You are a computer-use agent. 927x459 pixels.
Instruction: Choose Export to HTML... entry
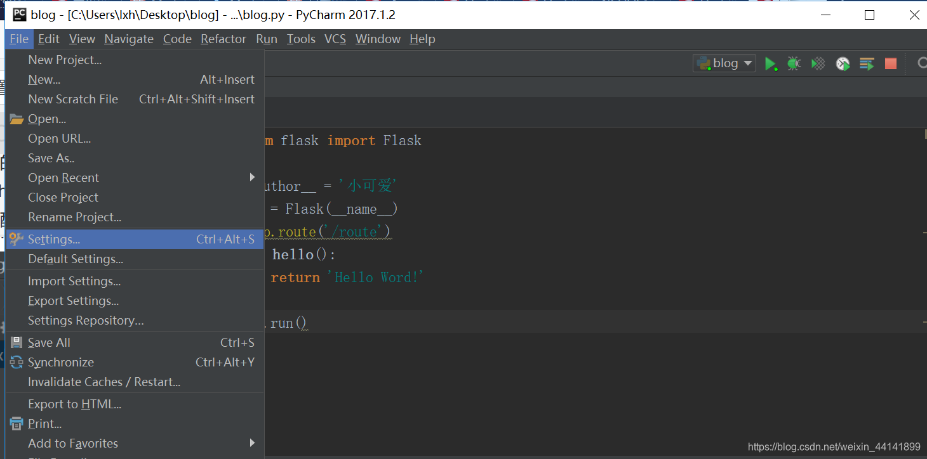pos(135,404)
